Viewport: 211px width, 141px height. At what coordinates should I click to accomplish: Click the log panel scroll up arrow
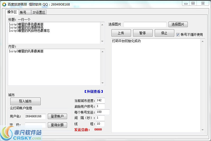pos(203,41)
